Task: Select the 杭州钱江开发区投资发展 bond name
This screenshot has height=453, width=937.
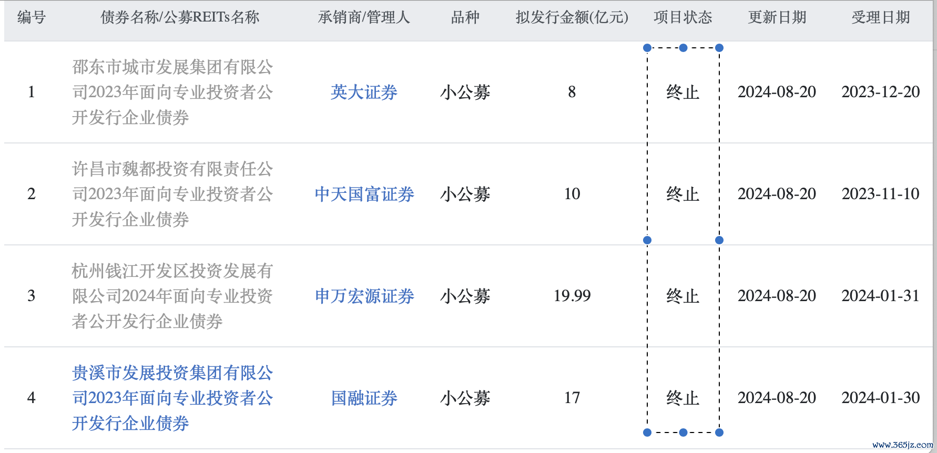Action: pyautogui.click(x=172, y=296)
